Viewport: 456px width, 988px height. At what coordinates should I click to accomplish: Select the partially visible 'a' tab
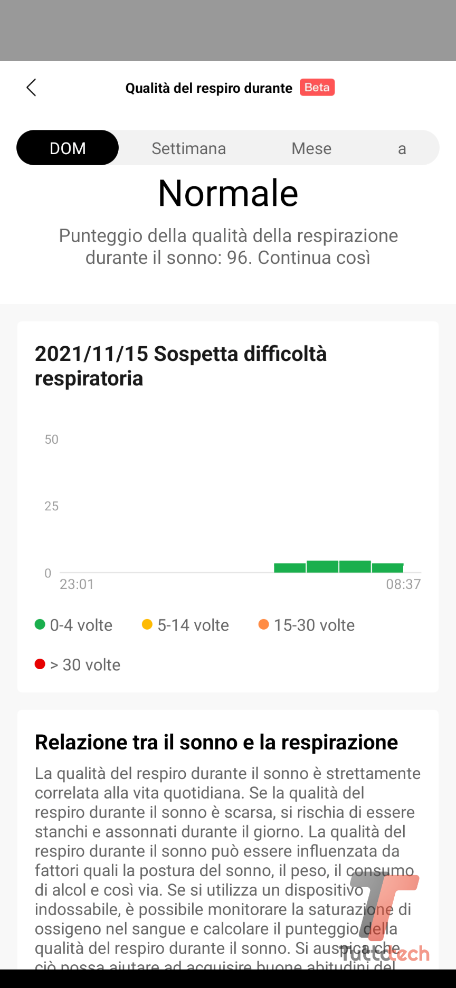402,149
